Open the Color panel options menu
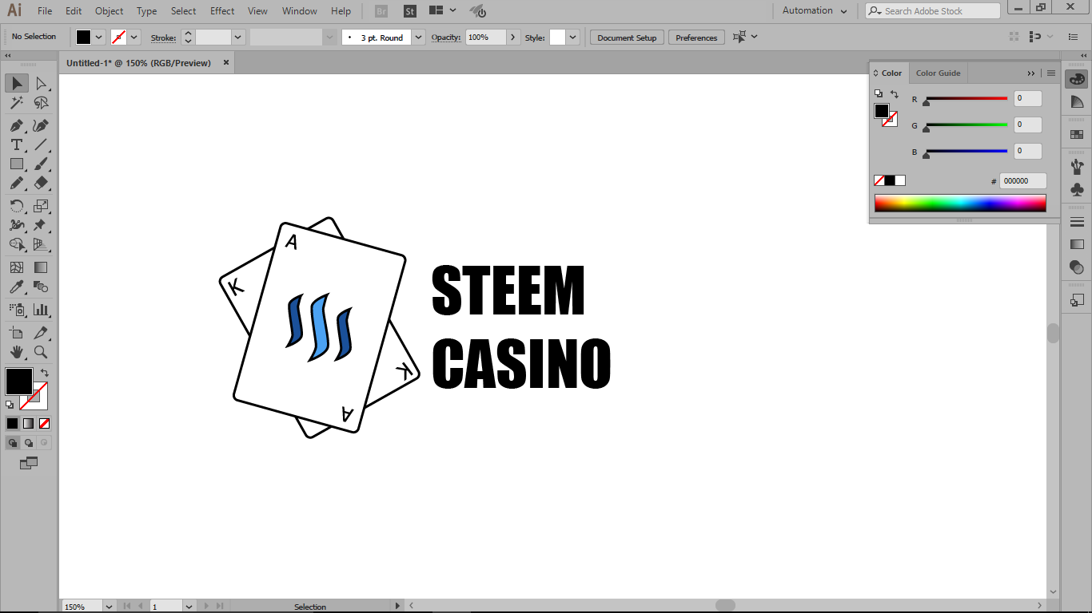The image size is (1092, 613). [1051, 73]
